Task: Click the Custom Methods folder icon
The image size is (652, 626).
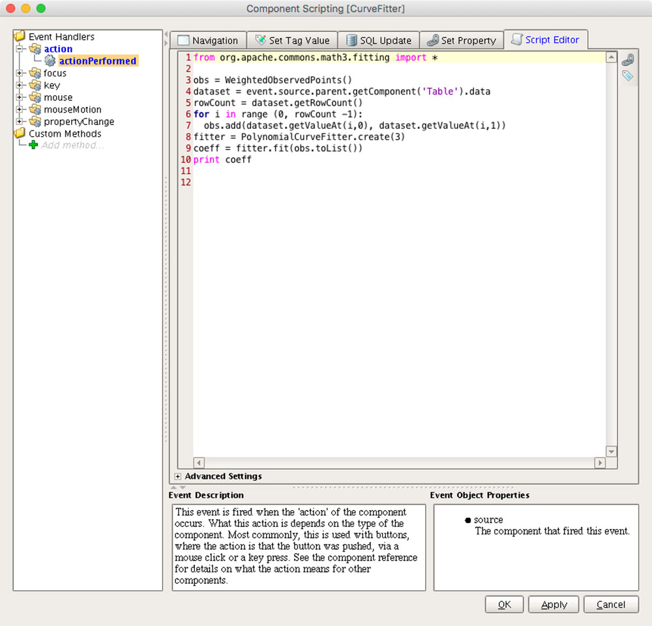Action: [19, 134]
